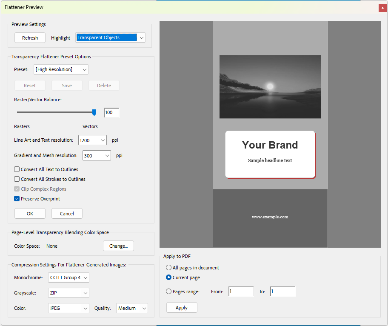Open the Line Art and Text resolution dropdown

point(92,140)
